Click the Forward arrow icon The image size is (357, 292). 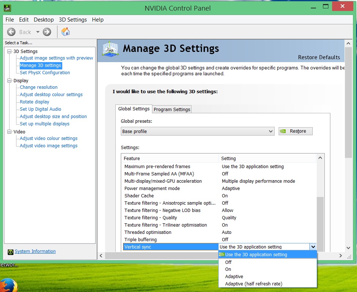coord(47,32)
